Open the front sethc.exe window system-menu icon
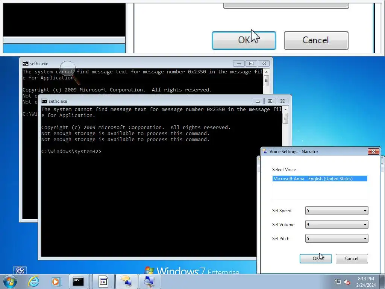The height and width of the screenshot is (289, 385). click(44, 101)
